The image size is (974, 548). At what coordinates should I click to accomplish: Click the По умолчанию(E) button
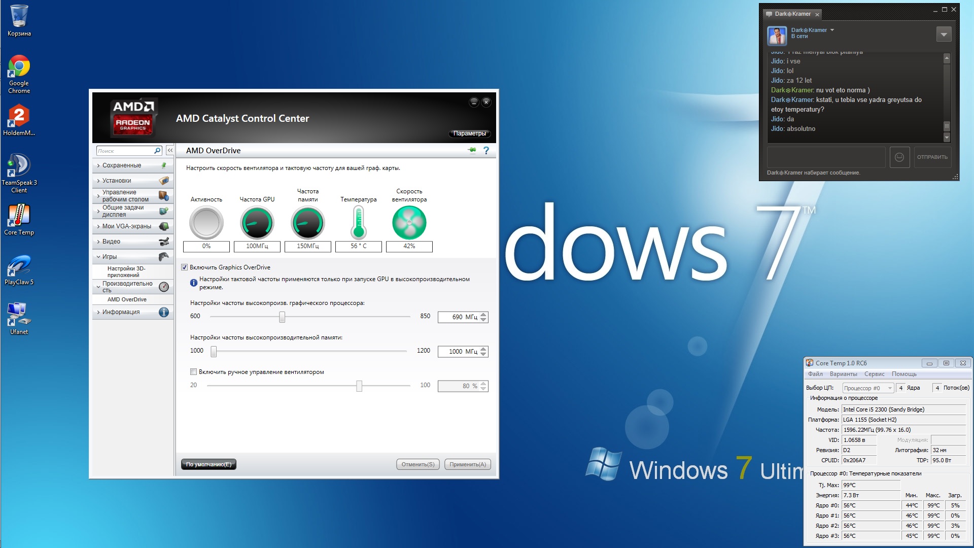click(208, 464)
